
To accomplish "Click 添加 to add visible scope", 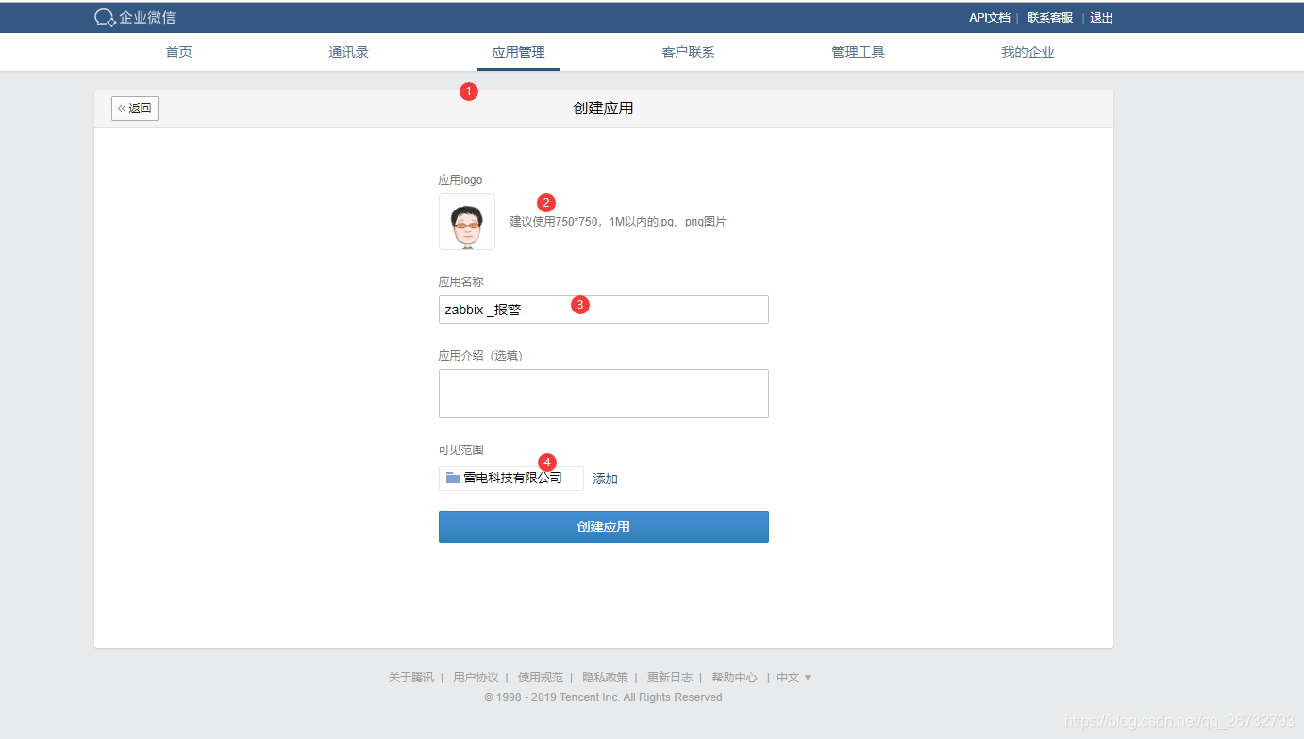I will pos(604,479).
